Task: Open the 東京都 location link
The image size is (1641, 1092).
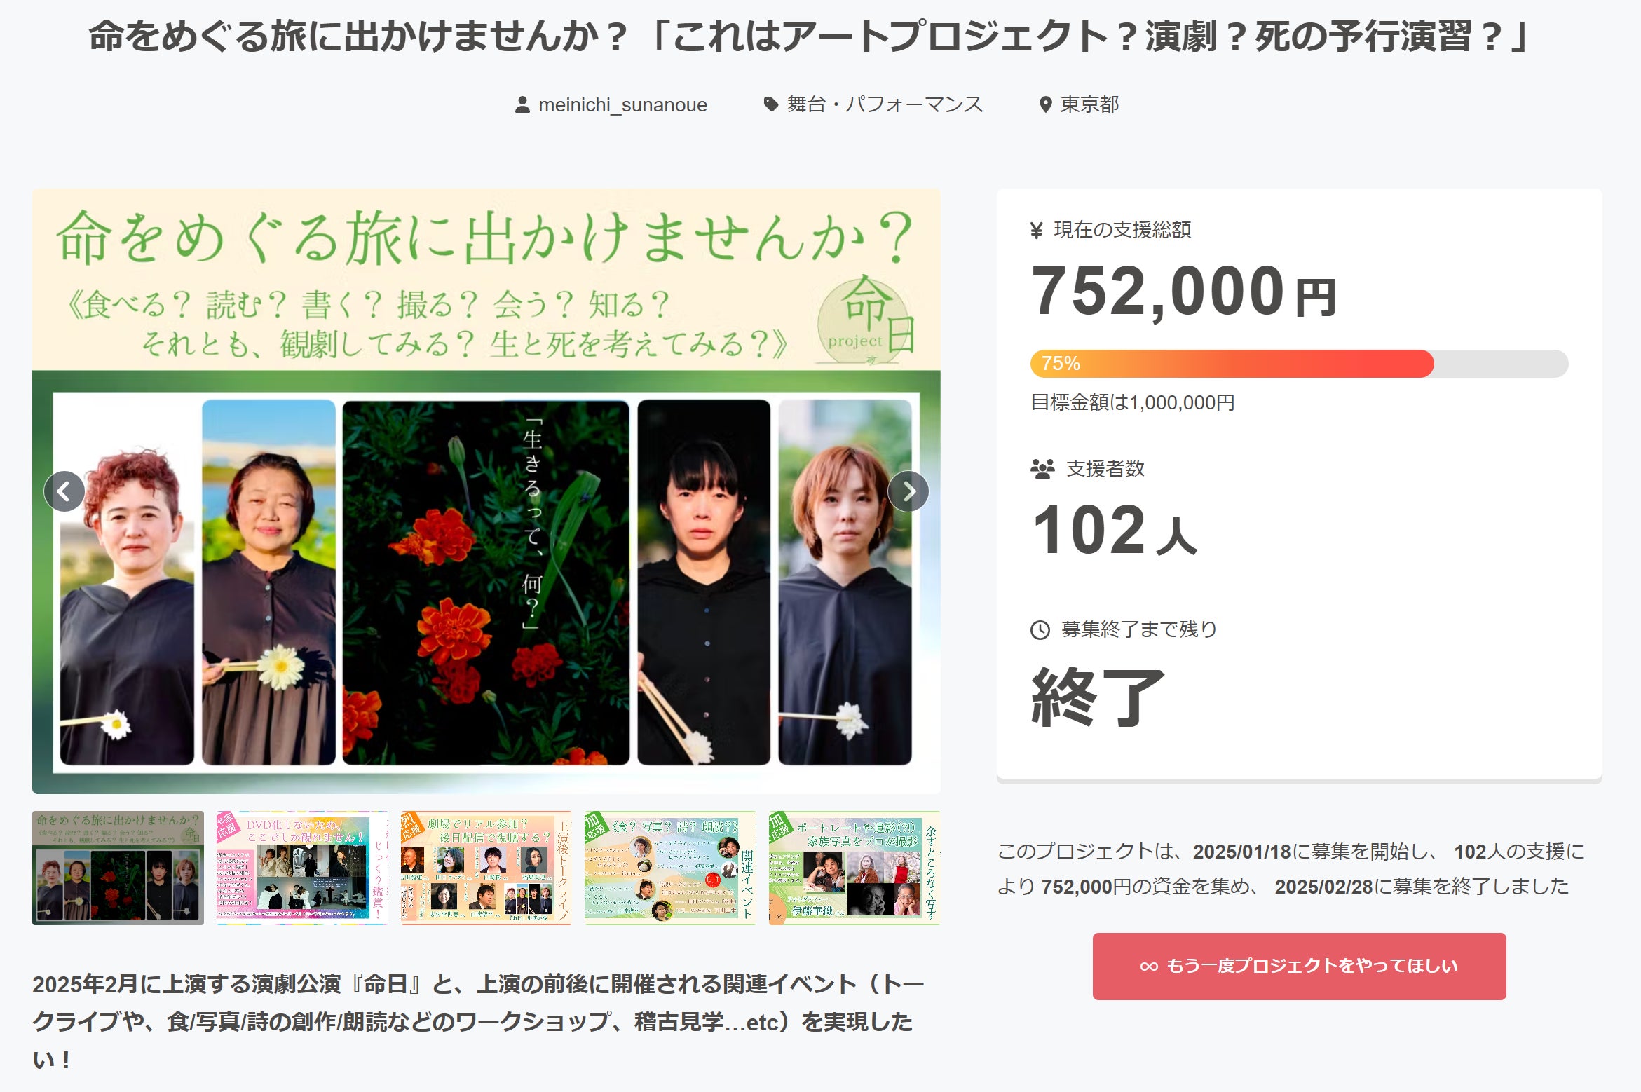Action: coord(1089,104)
